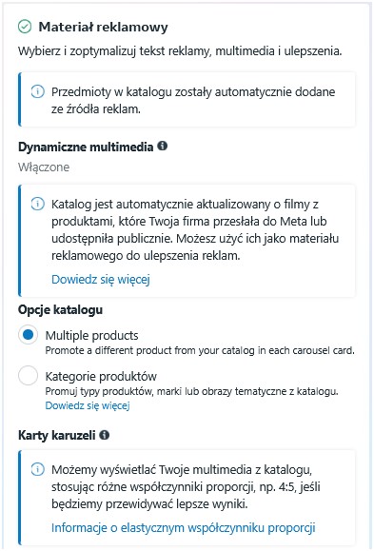Open Dowiedz się więcej link under Kategorie produktów

pyautogui.click(x=88, y=405)
